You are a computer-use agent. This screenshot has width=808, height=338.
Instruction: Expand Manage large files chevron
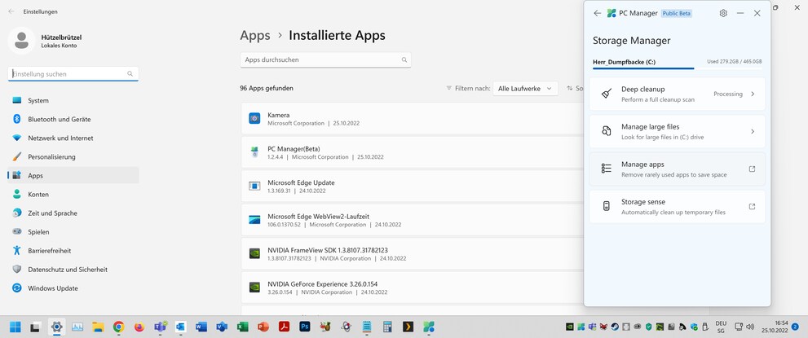[x=753, y=132]
